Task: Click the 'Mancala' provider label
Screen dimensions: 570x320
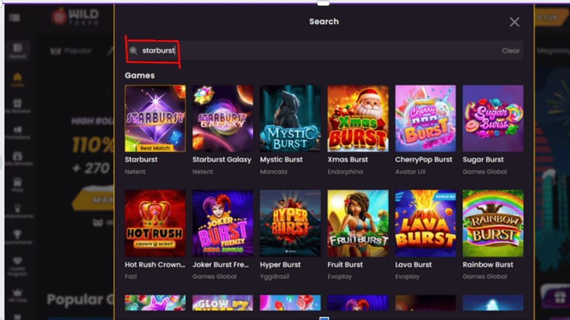Action: pyautogui.click(x=273, y=171)
